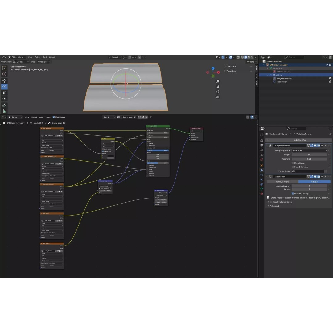
Task: Open the Particles properties tab icon
Action: [x=262, y=175]
